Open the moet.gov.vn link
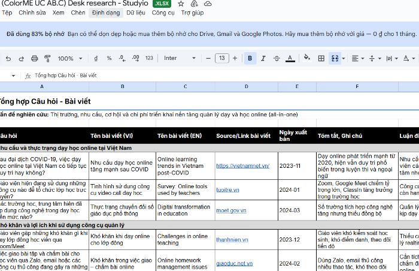 coord(231,210)
